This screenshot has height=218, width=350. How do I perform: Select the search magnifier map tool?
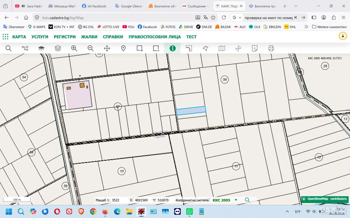click(x=8, y=48)
